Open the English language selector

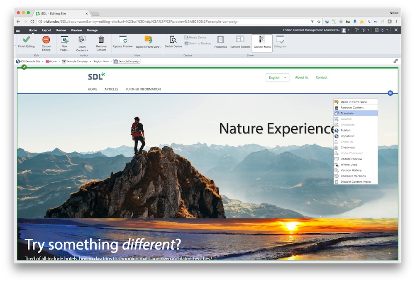click(x=278, y=77)
